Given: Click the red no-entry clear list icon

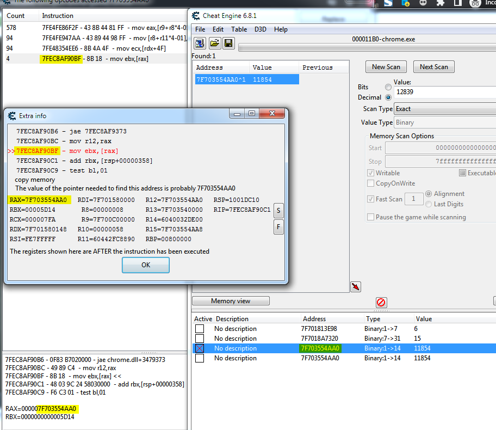Looking at the screenshot, I should (x=381, y=302).
